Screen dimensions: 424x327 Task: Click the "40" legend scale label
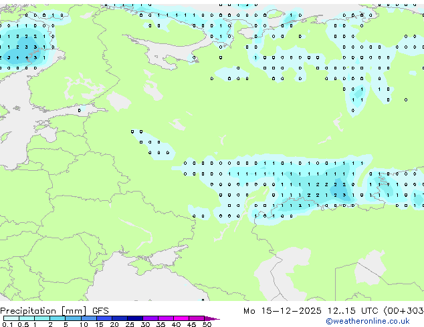tap(176, 324)
